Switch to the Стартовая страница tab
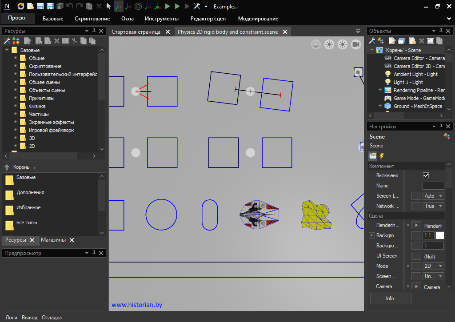The height and width of the screenshot is (322, 455). click(136, 32)
